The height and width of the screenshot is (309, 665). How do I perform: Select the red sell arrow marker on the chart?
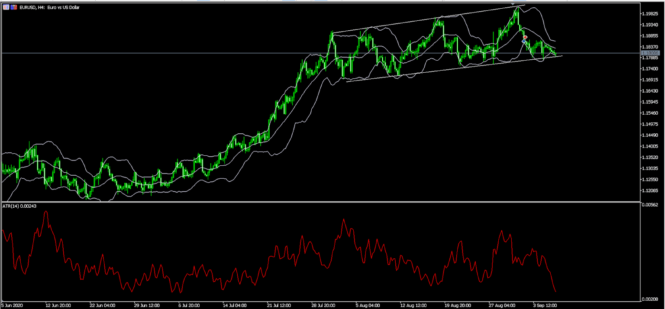pyautogui.click(x=525, y=37)
